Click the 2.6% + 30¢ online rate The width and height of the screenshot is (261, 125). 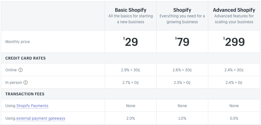182,70
